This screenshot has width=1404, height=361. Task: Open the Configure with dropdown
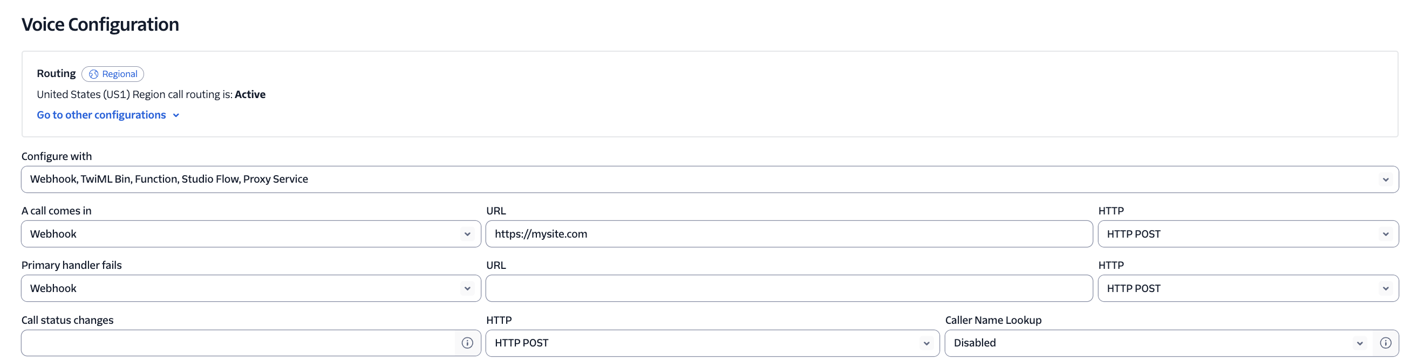708,179
